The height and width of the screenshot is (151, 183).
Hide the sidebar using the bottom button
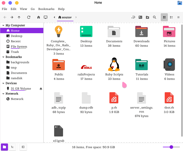point(23,147)
